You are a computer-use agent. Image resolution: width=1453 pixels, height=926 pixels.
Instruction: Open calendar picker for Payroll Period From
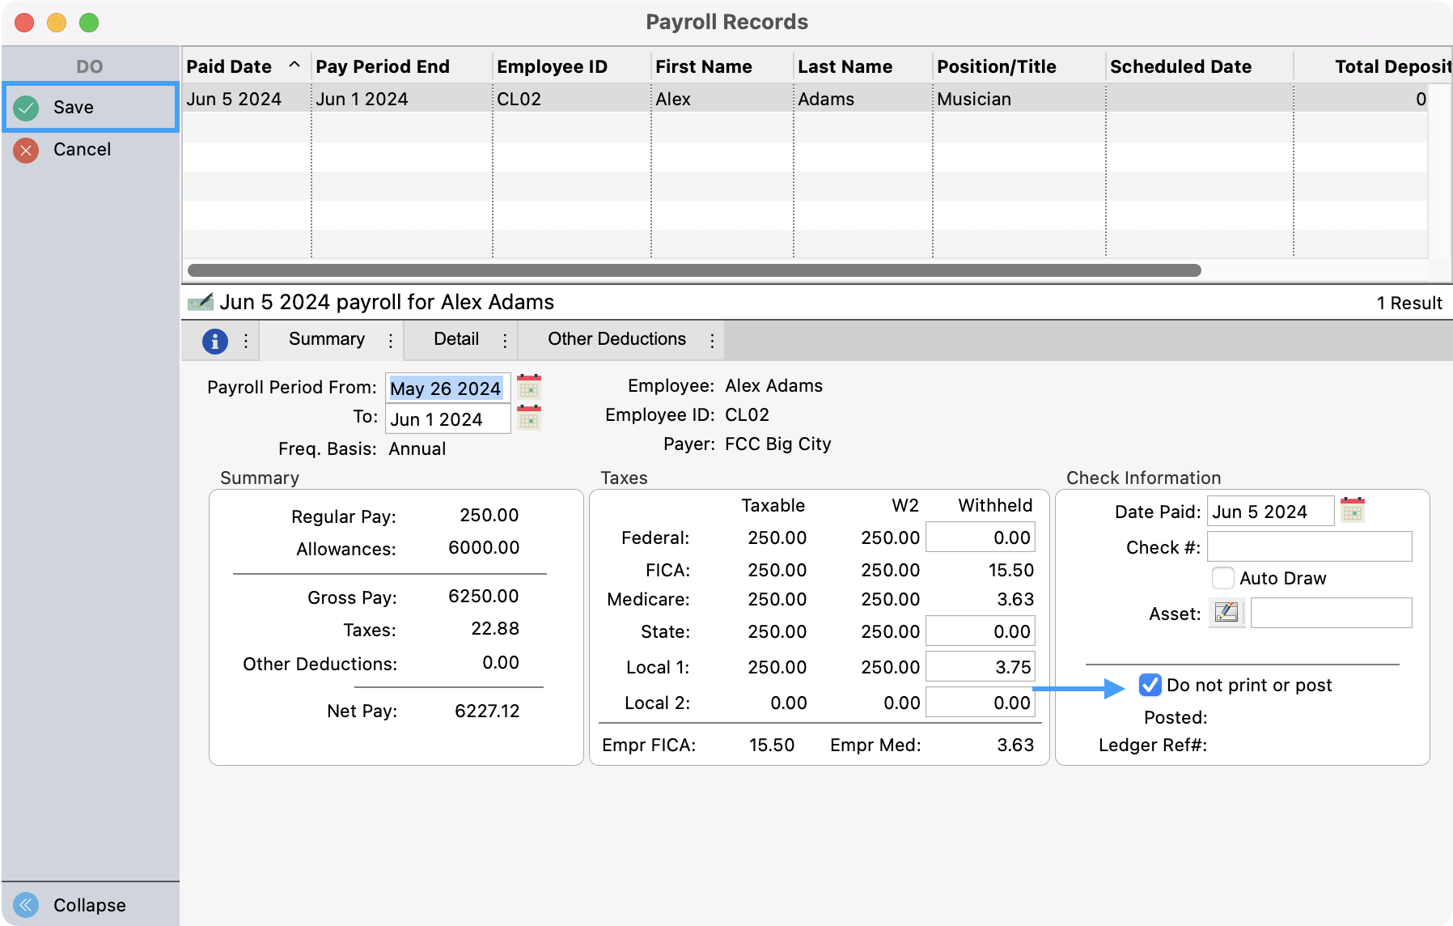point(529,387)
